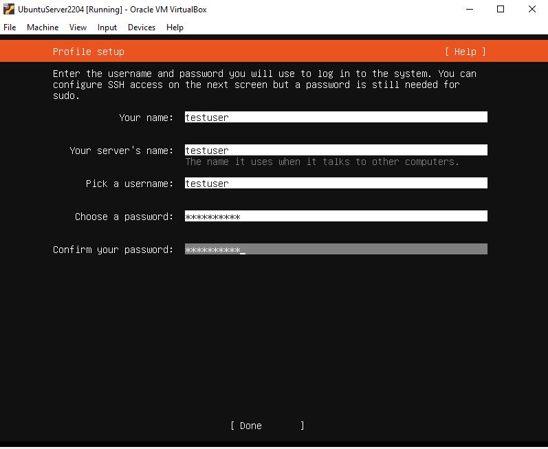Click the VirtualBox icon in title bar
The height and width of the screenshot is (449, 548).
(9, 9)
